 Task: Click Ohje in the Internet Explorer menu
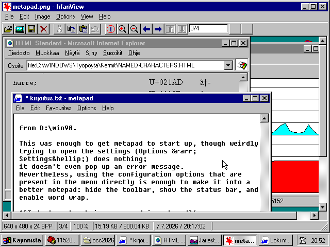[x=134, y=53]
